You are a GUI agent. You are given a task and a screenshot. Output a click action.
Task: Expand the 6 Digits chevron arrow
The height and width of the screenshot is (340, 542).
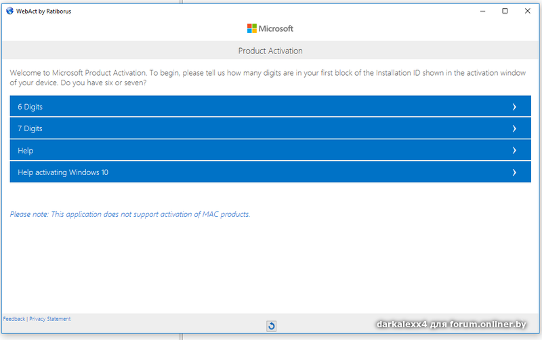[514, 107]
